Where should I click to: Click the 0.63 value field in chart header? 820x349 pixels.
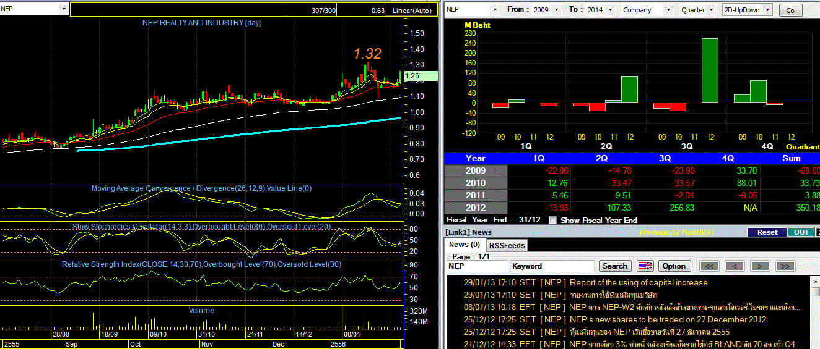point(363,10)
